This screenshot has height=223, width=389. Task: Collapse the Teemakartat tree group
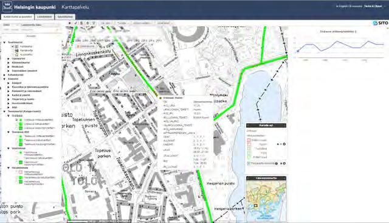click(x=4, y=111)
